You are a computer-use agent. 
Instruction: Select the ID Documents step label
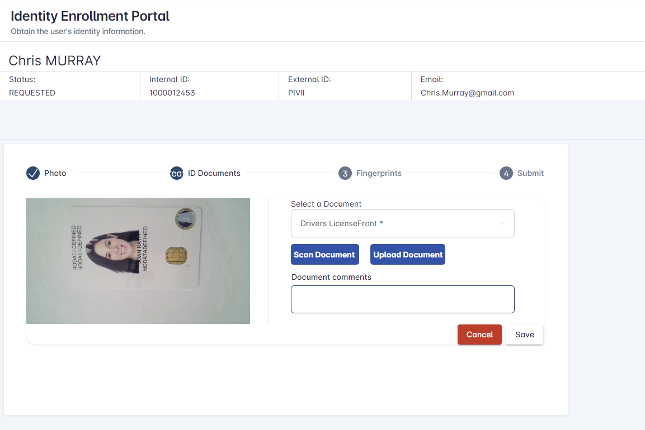214,173
